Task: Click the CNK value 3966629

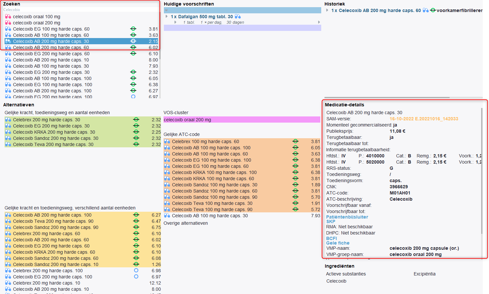Action: pyautogui.click(x=399, y=187)
